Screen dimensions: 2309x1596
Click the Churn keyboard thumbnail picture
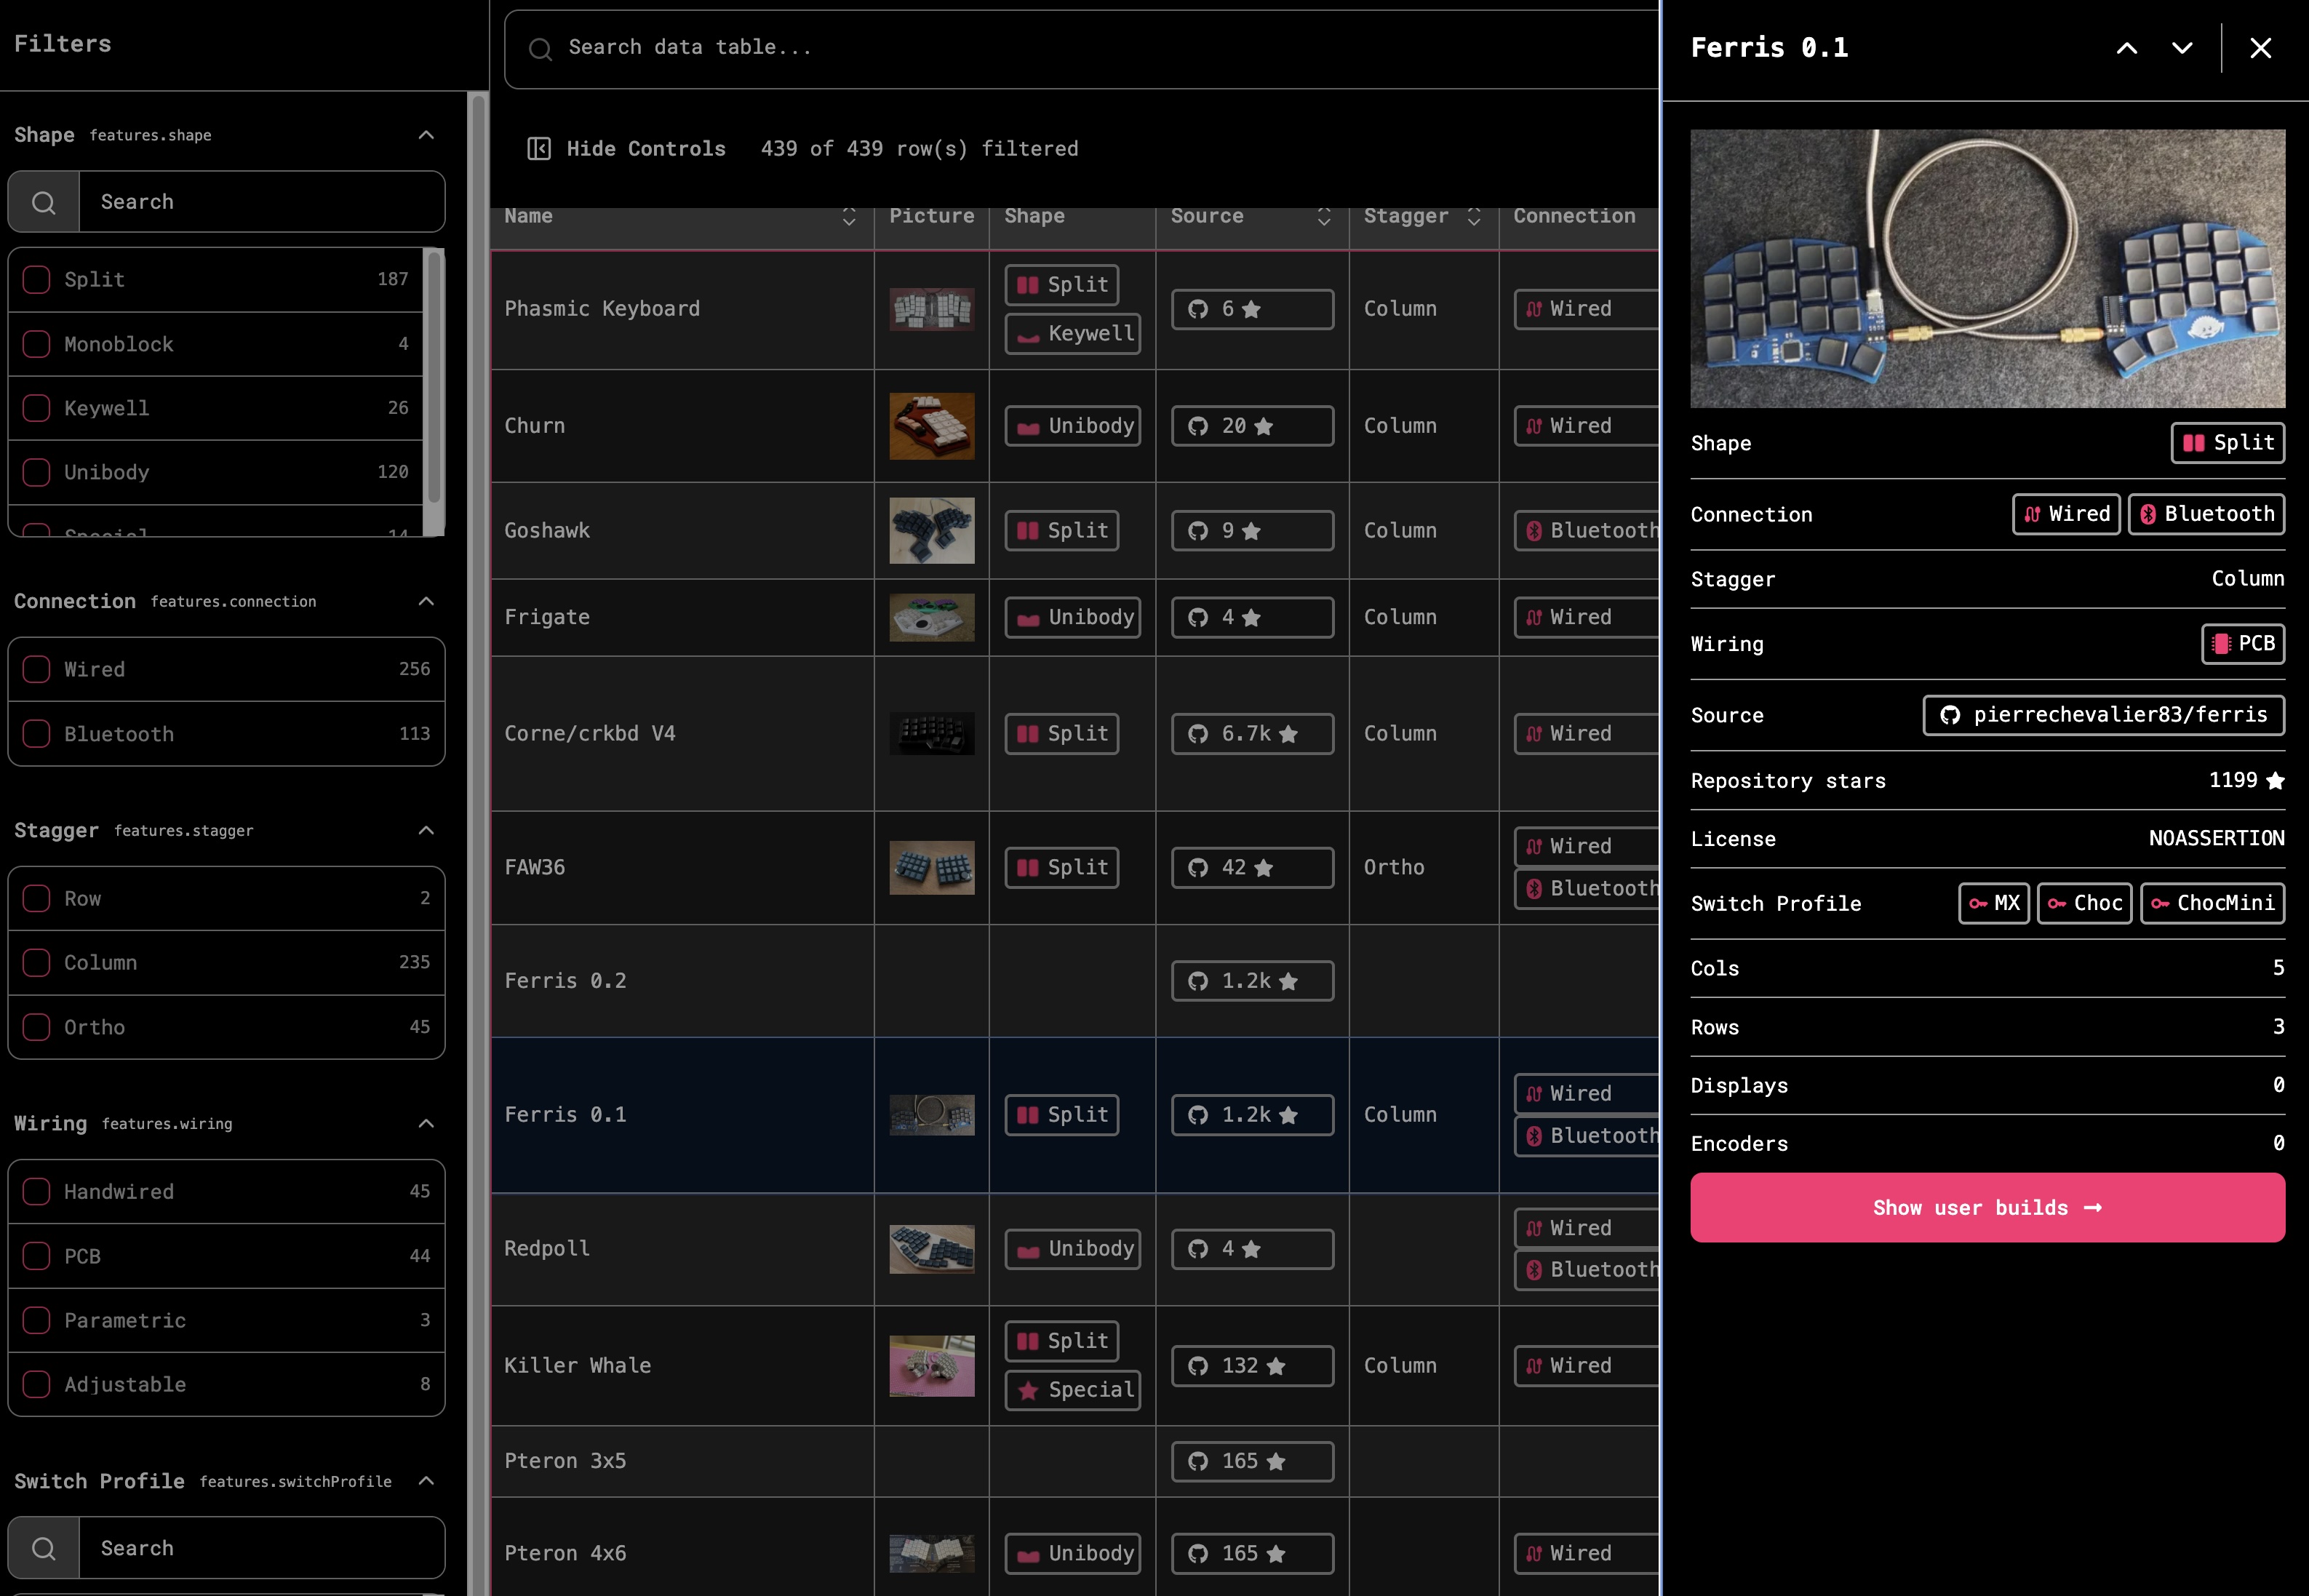pyautogui.click(x=932, y=426)
